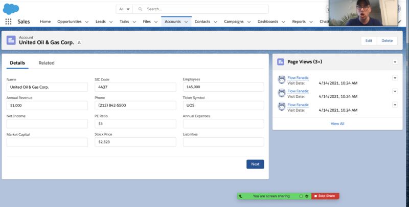Expand the Contacts tab chevron
The height and width of the screenshot is (207, 409).
pyautogui.click(x=215, y=22)
